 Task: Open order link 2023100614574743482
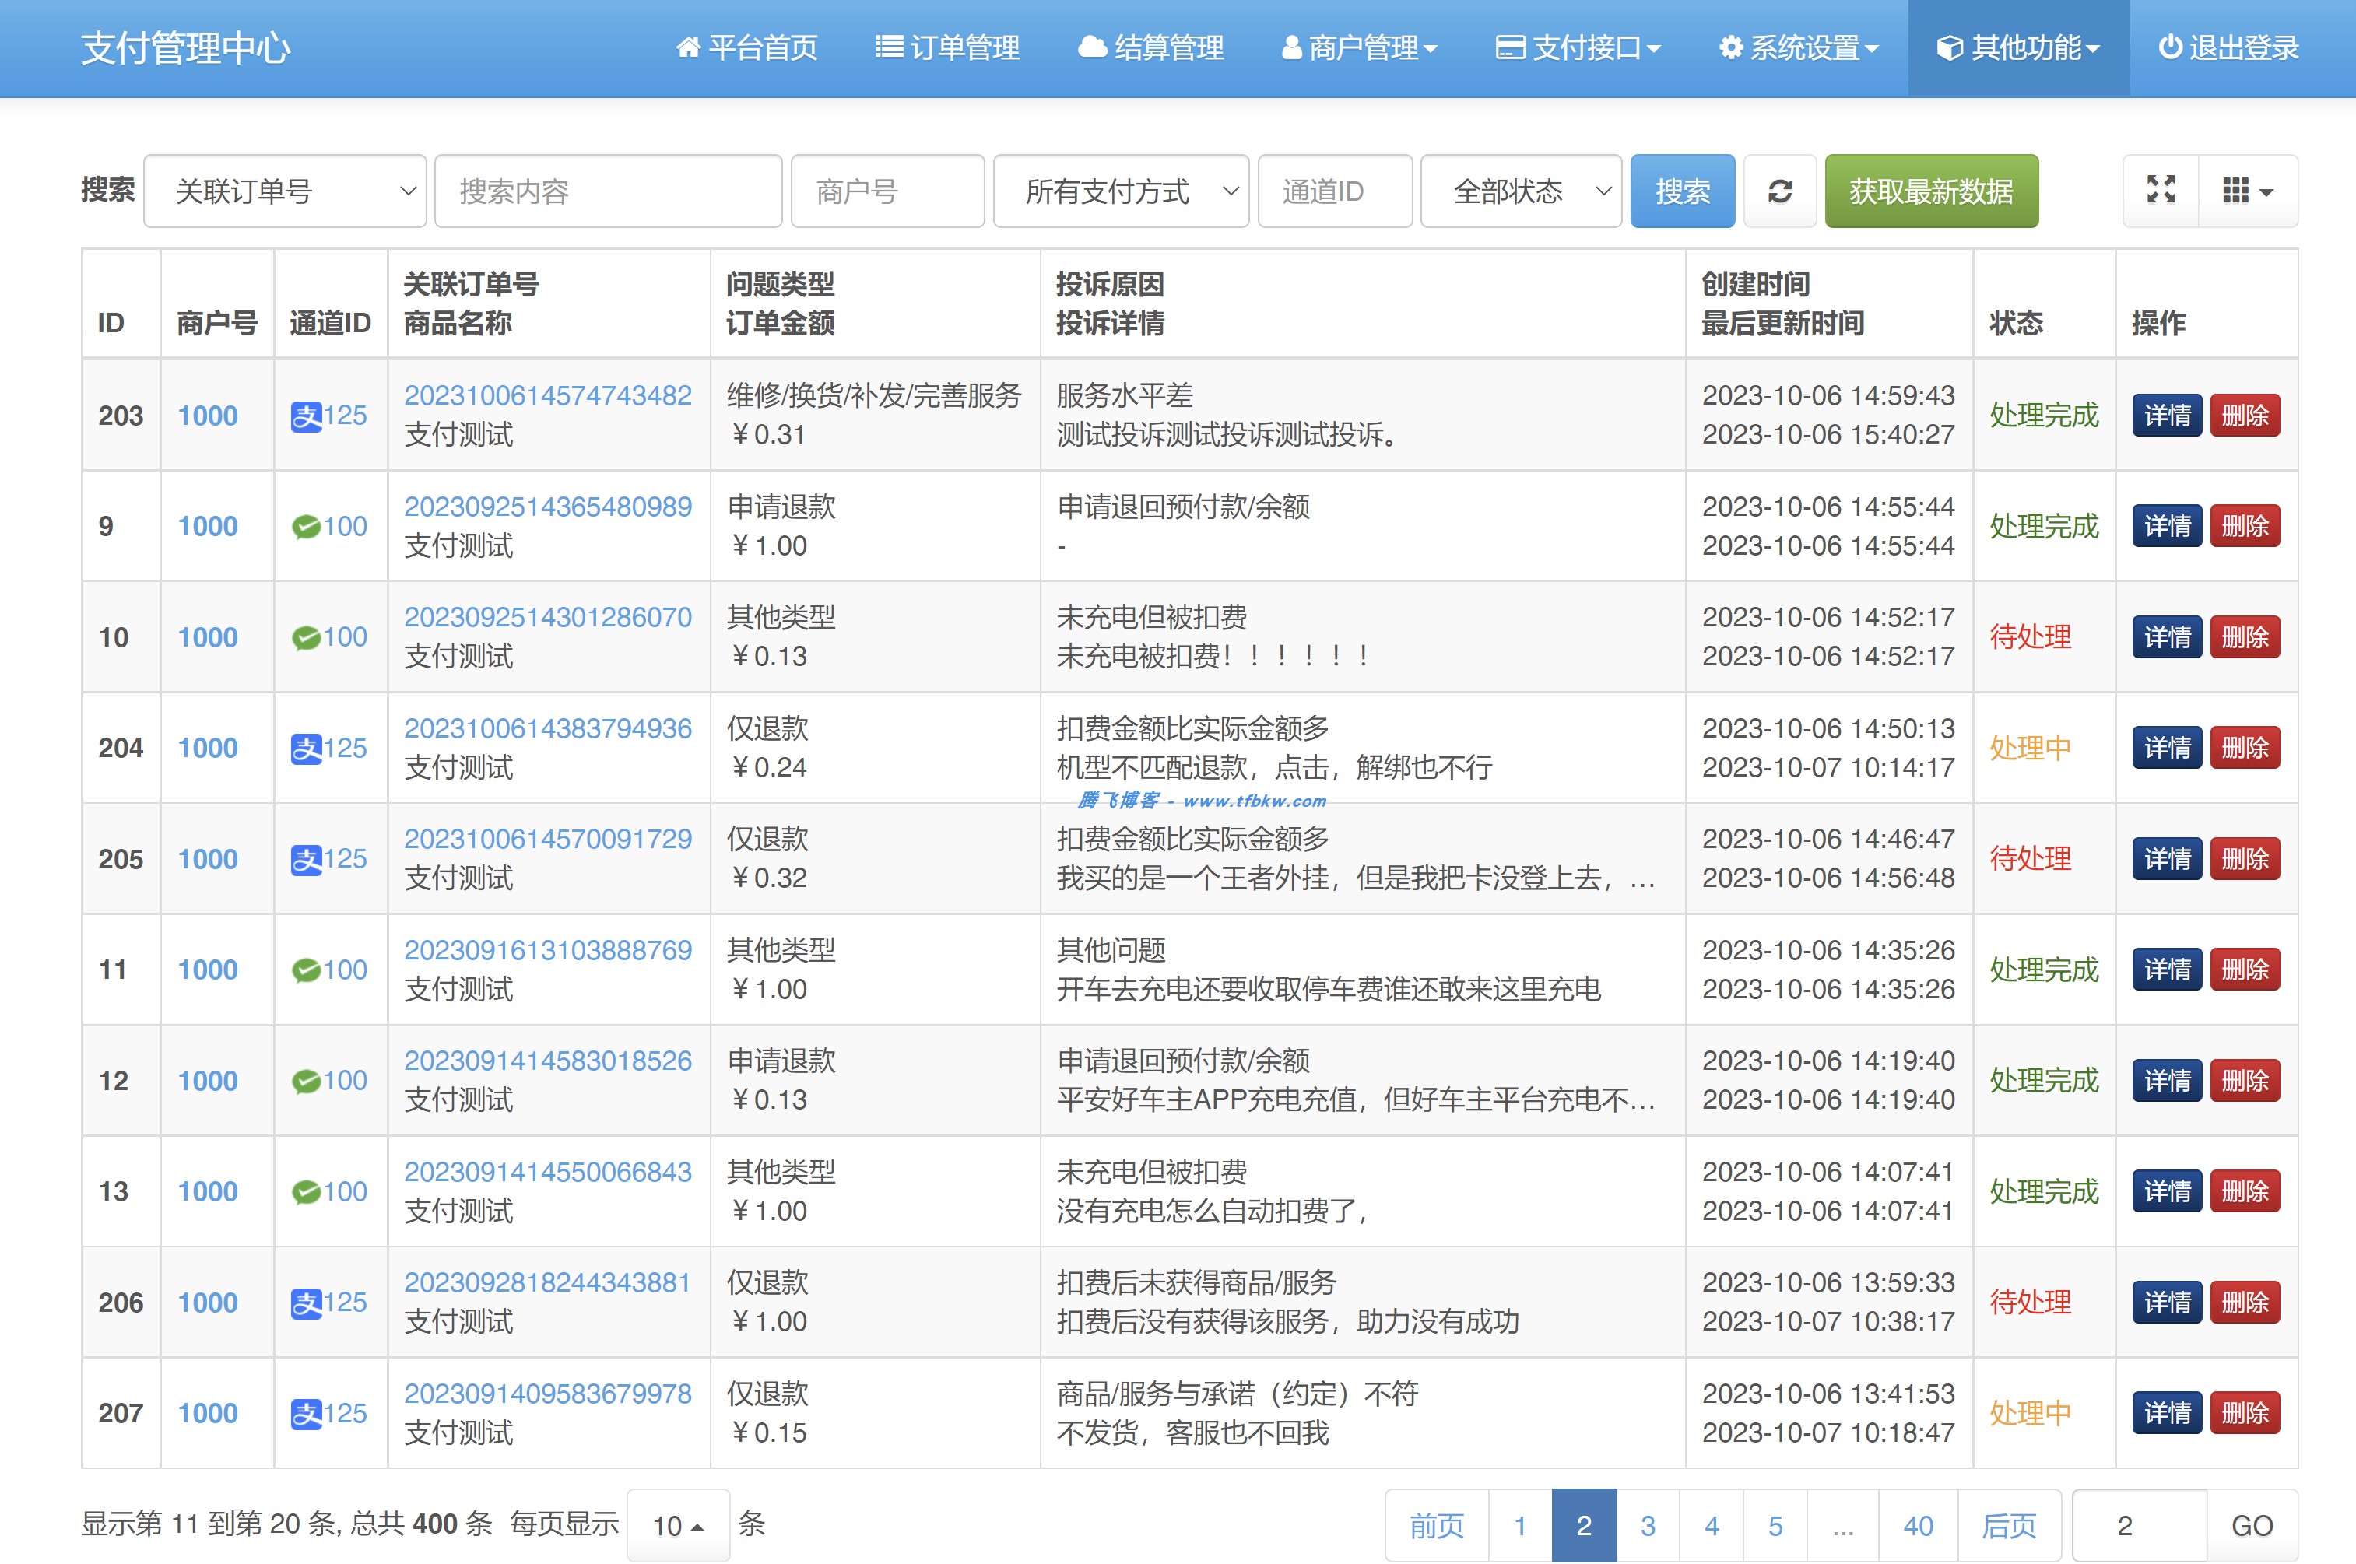point(548,395)
